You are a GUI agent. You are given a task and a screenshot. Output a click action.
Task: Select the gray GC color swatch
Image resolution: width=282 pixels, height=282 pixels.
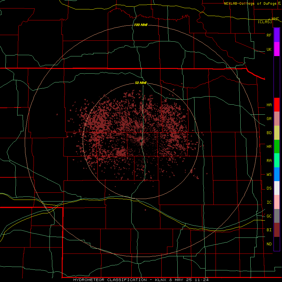277,216
